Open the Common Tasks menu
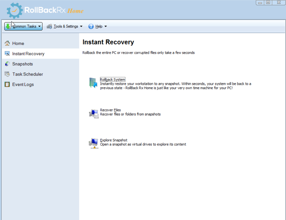The image size is (286, 220). [x=23, y=27]
